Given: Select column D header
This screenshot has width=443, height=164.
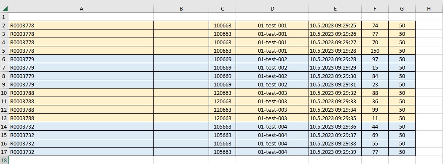Looking at the screenshot, I should pyautogui.click(x=272, y=9).
